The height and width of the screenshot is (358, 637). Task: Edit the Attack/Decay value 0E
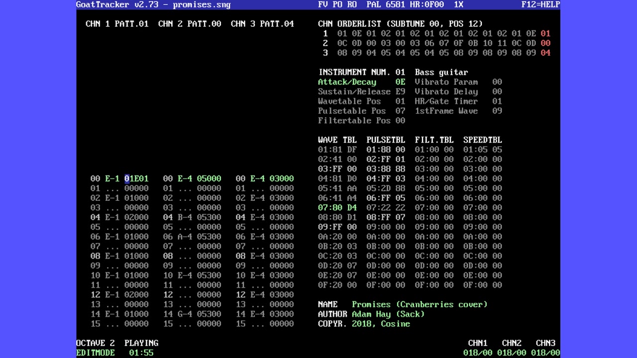coord(400,82)
